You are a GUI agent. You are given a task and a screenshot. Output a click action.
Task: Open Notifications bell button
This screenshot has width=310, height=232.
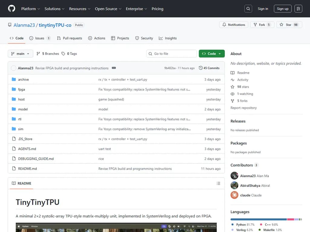(x=234, y=25)
